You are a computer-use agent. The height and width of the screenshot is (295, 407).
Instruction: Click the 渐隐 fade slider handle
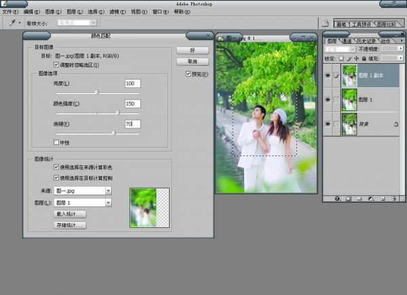pos(114,133)
